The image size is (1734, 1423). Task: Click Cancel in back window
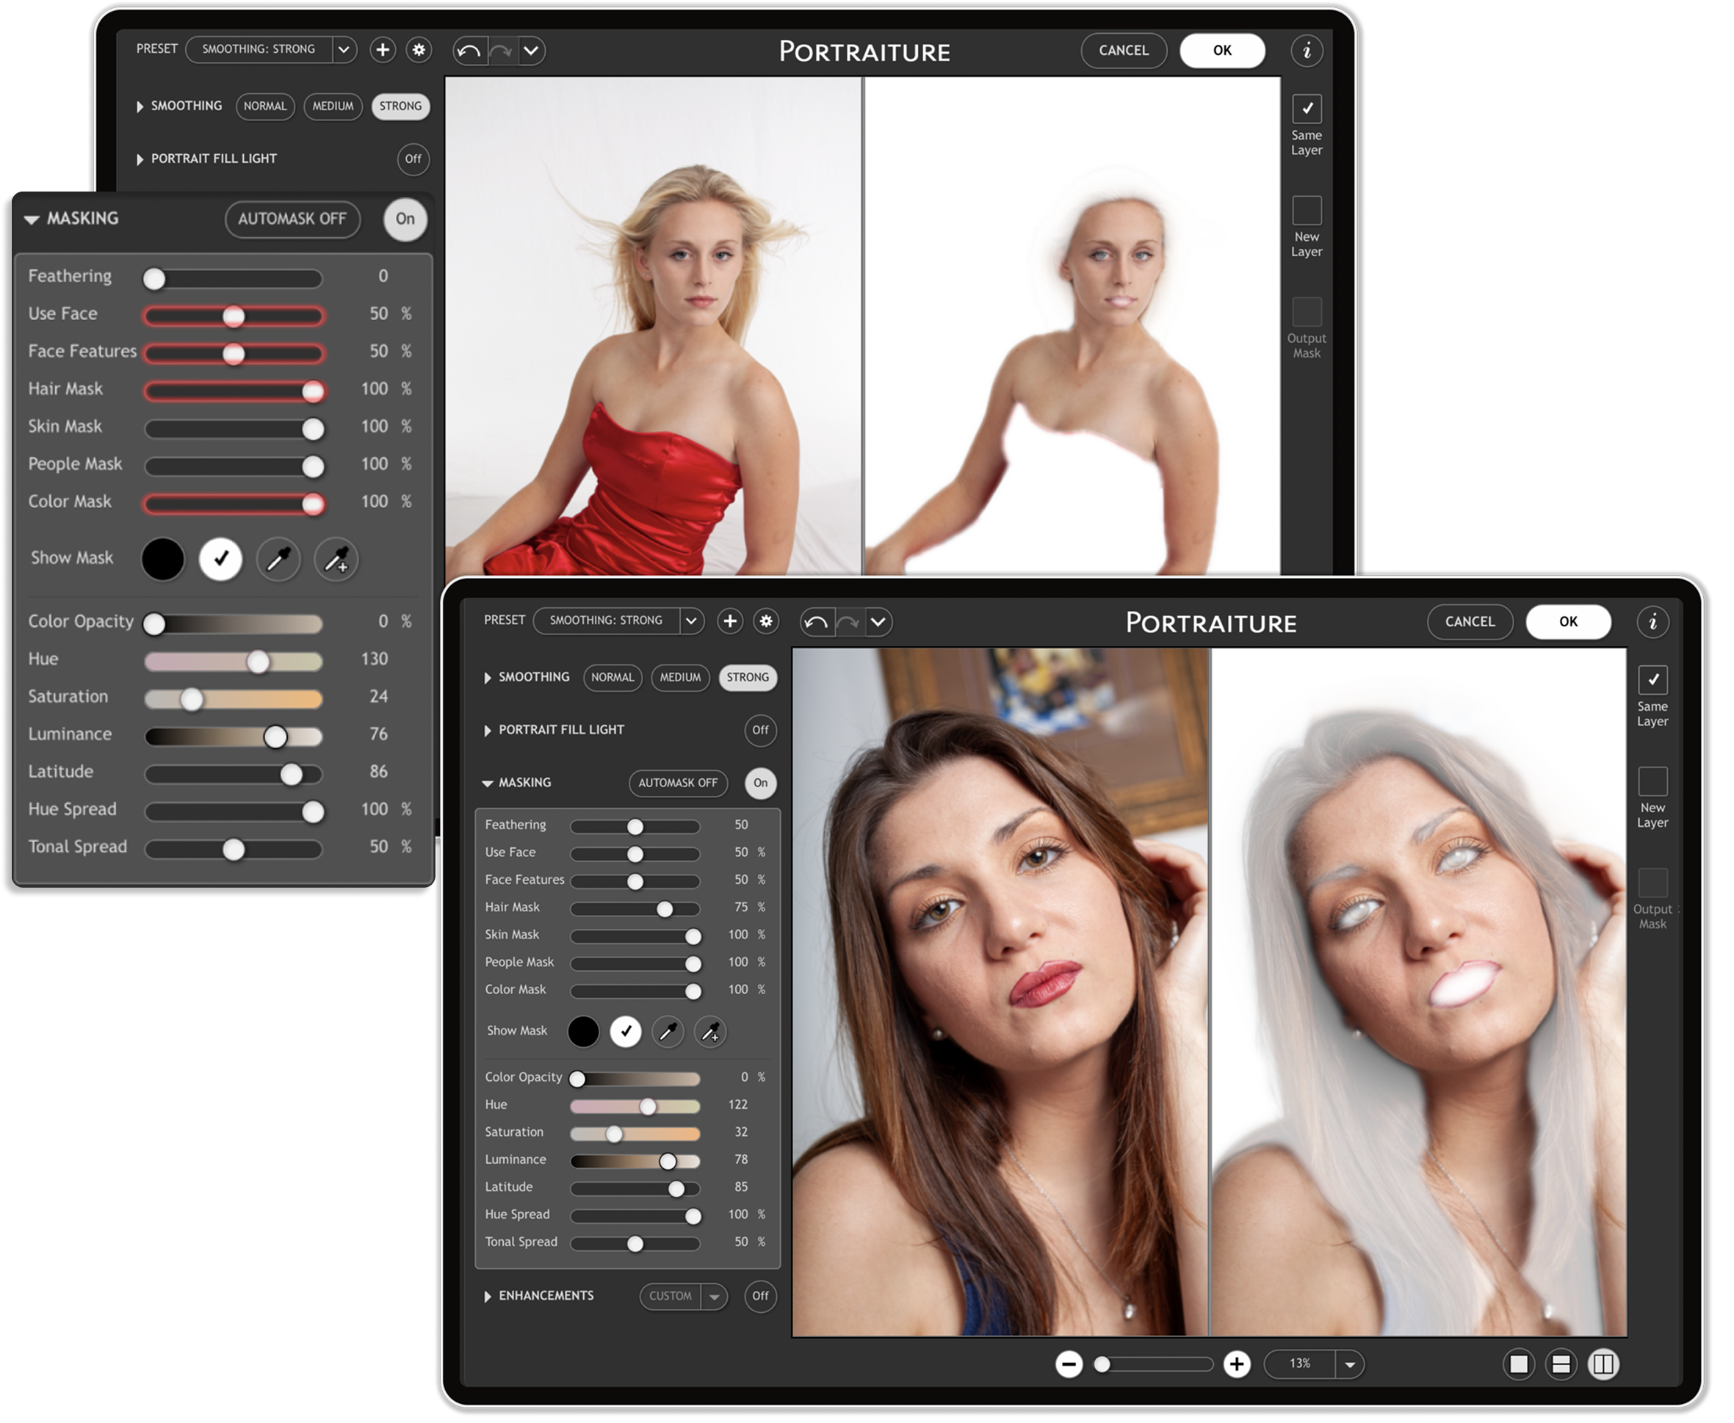(1123, 51)
